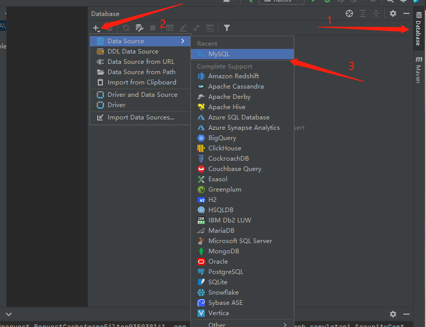Click the Stop square icon in Database toolbar

153,28
